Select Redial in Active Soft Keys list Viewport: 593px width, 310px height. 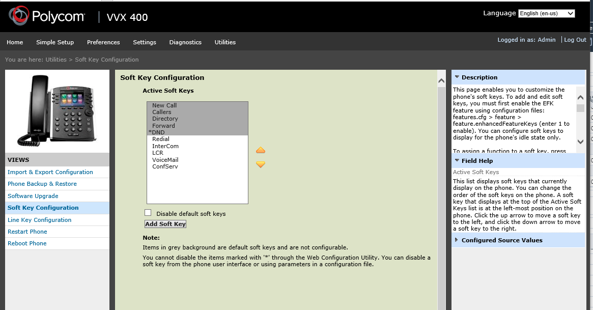click(x=161, y=139)
